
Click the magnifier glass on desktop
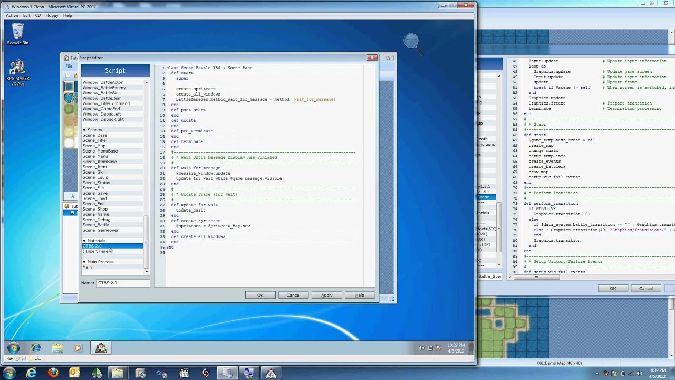[x=413, y=44]
